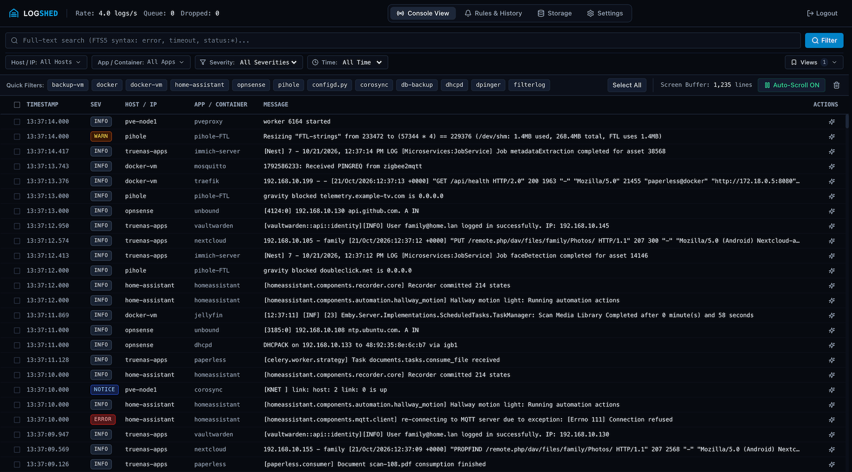The image size is (852, 472).
Task: Open the App / Container All Apps dropdown
Action: [141, 62]
